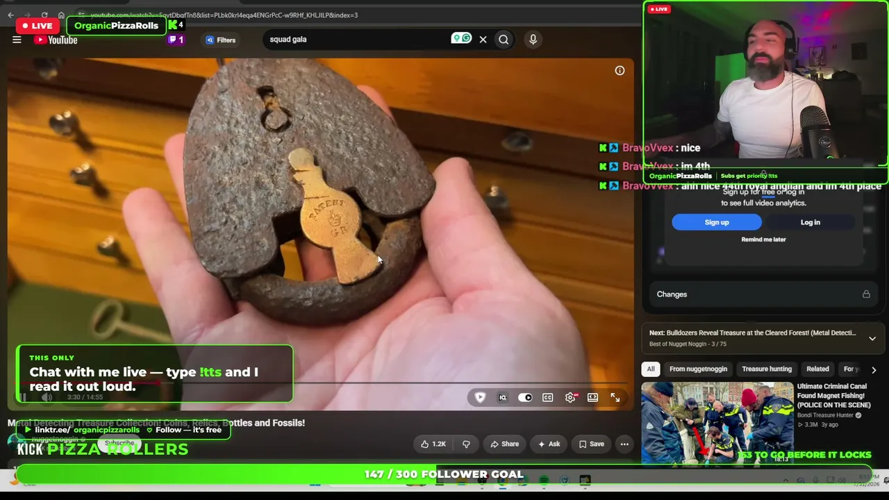Screen dimensions: 889x500
Task: Open the locked Changes section
Action: [x=763, y=294]
